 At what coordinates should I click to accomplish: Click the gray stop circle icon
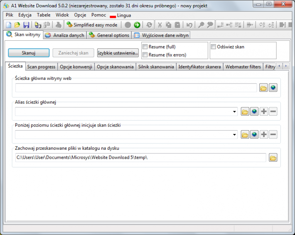pos(128,25)
